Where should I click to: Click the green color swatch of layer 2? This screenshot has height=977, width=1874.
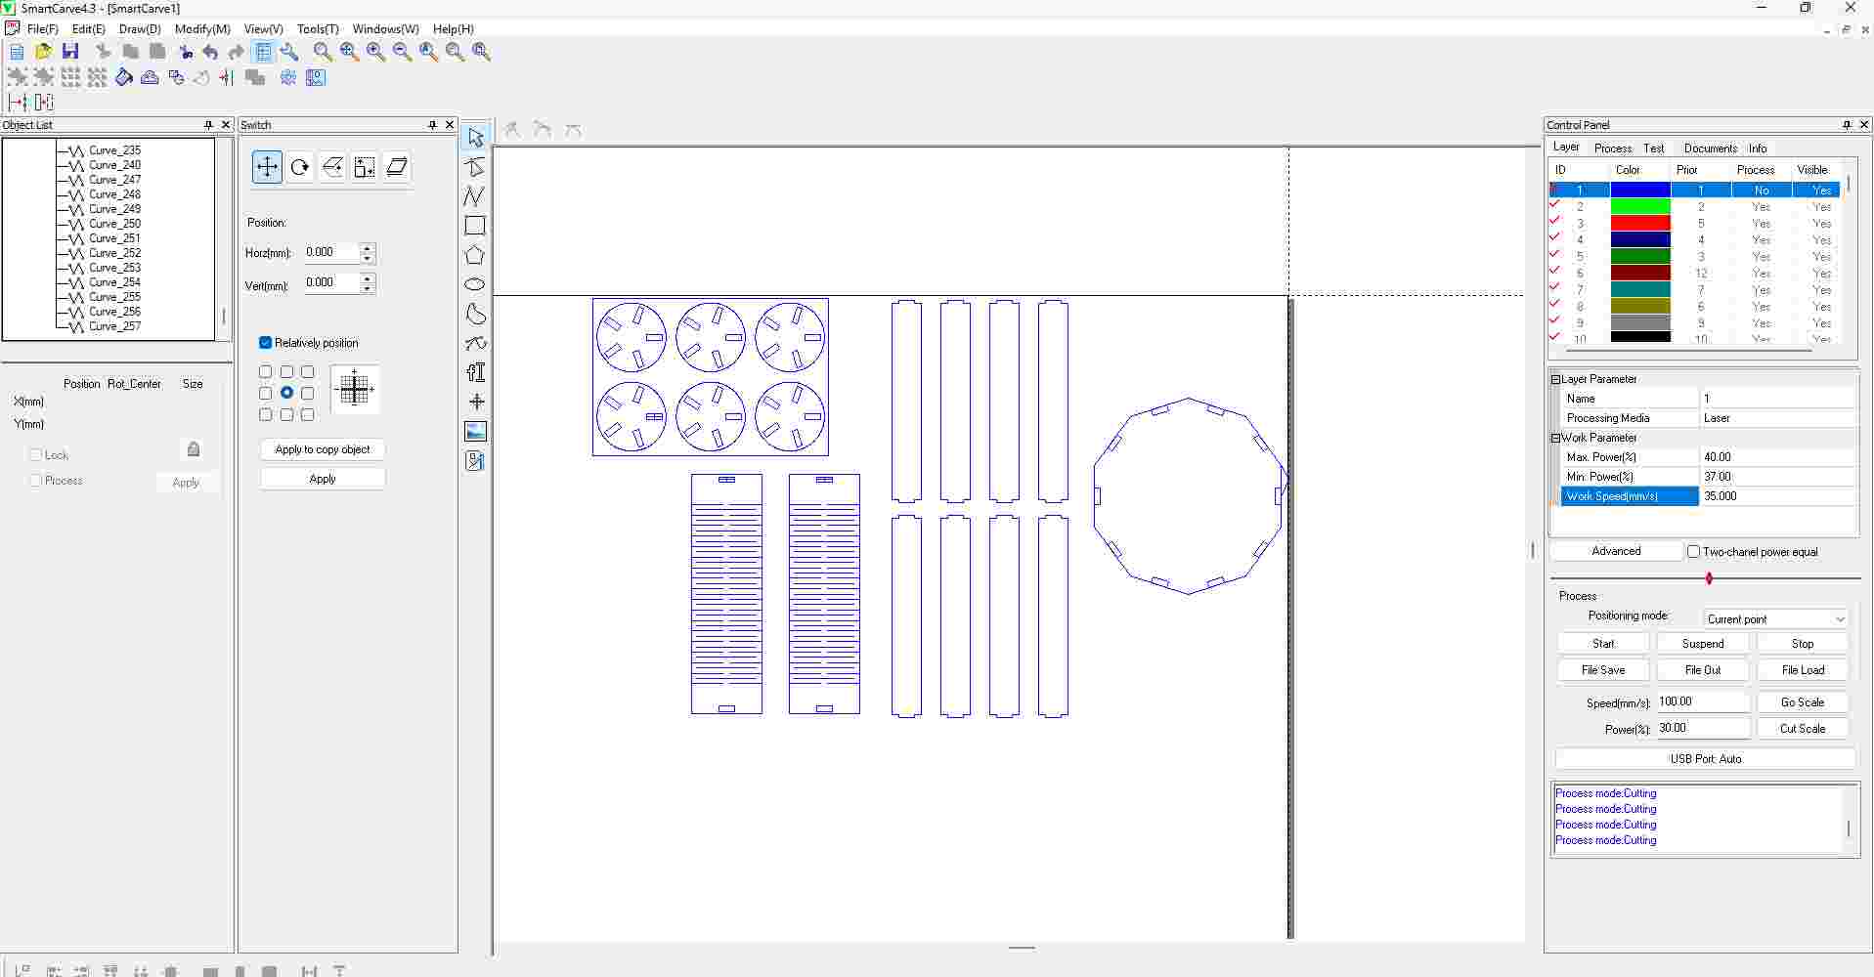click(x=1640, y=207)
